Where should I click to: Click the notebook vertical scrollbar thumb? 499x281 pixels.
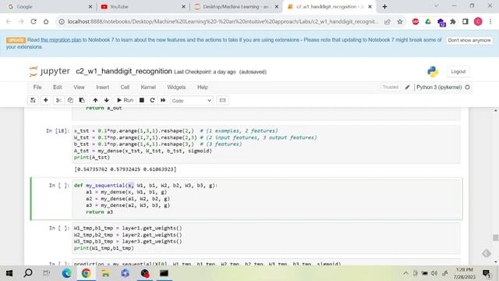coord(496,237)
